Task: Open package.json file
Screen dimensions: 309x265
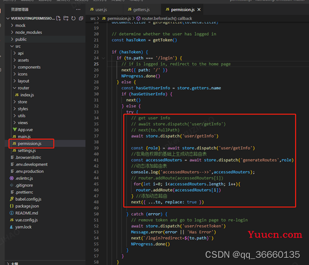Action: [x=27, y=206]
